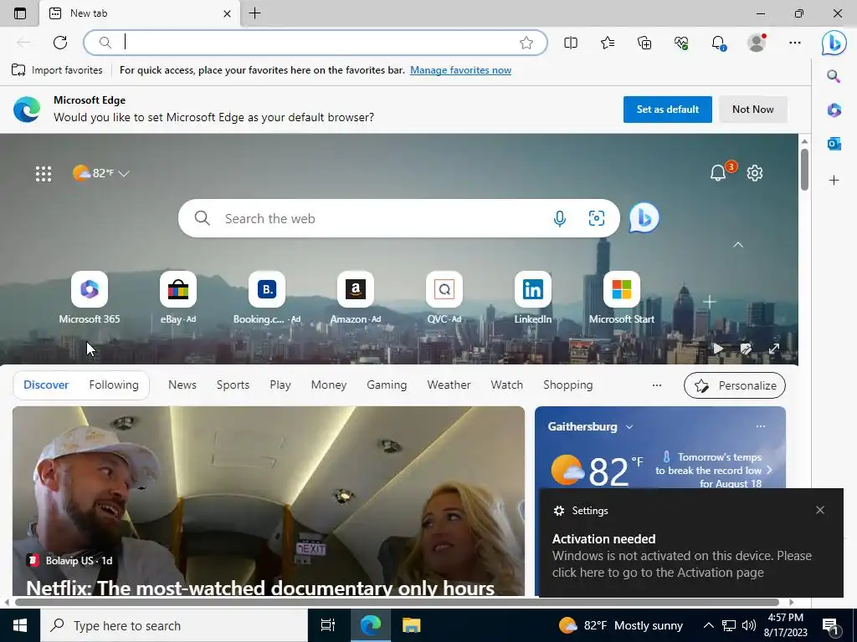Open the user profile avatar
This screenshot has width=857, height=642.
[757, 43]
